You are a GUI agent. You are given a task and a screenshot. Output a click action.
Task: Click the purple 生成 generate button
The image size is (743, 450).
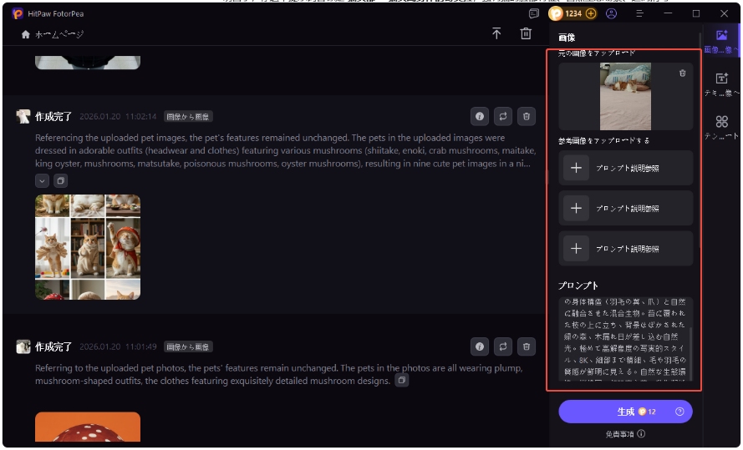point(625,412)
